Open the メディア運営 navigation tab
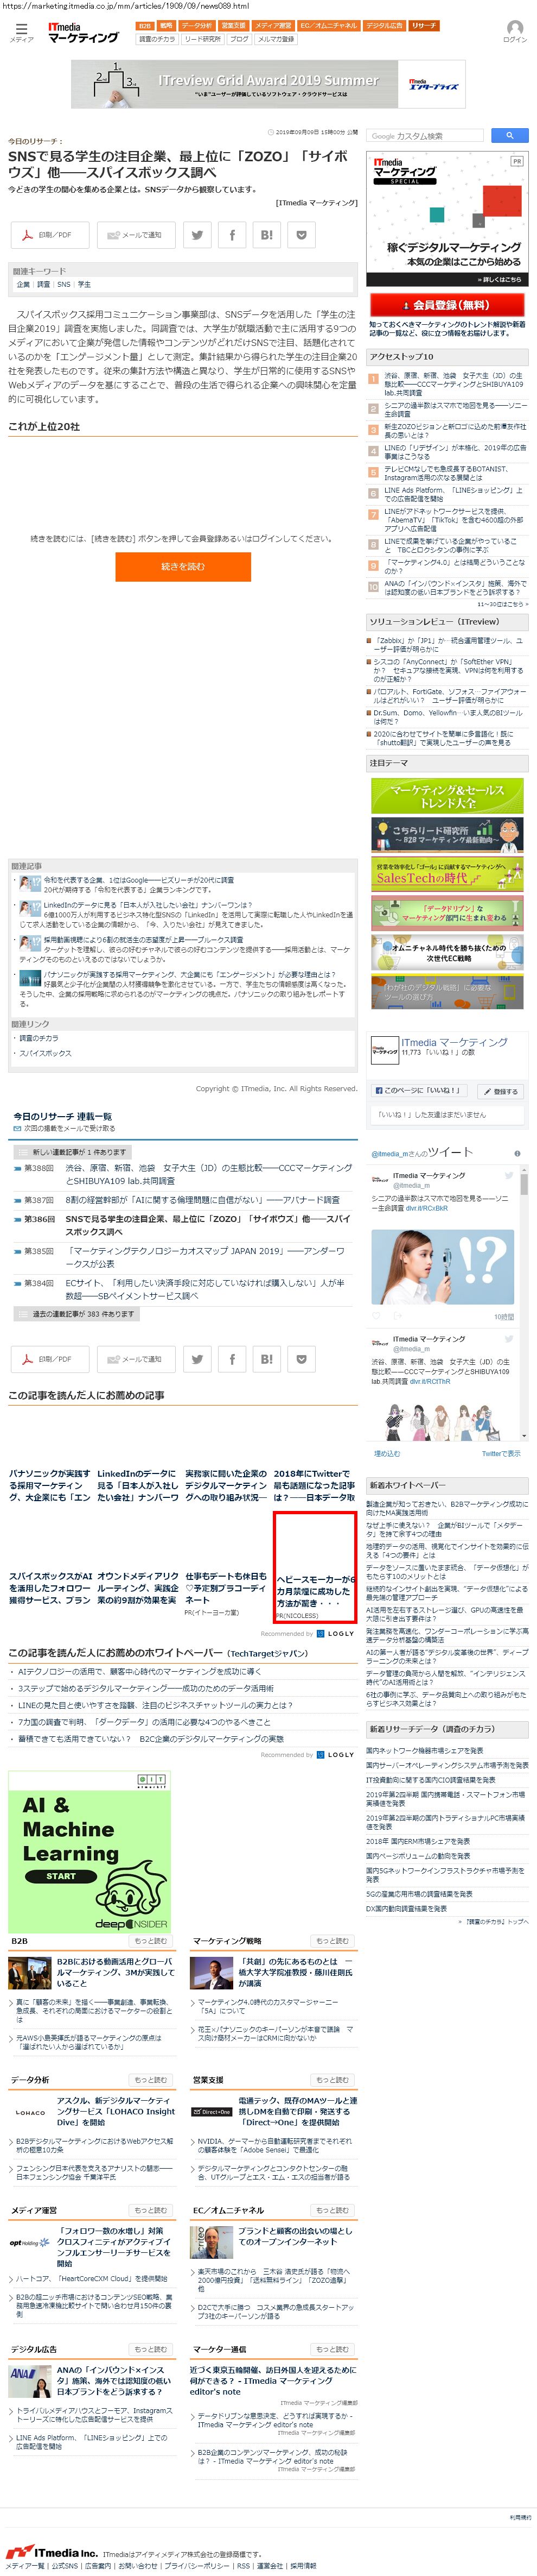The image size is (537, 2576). tap(273, 26)
